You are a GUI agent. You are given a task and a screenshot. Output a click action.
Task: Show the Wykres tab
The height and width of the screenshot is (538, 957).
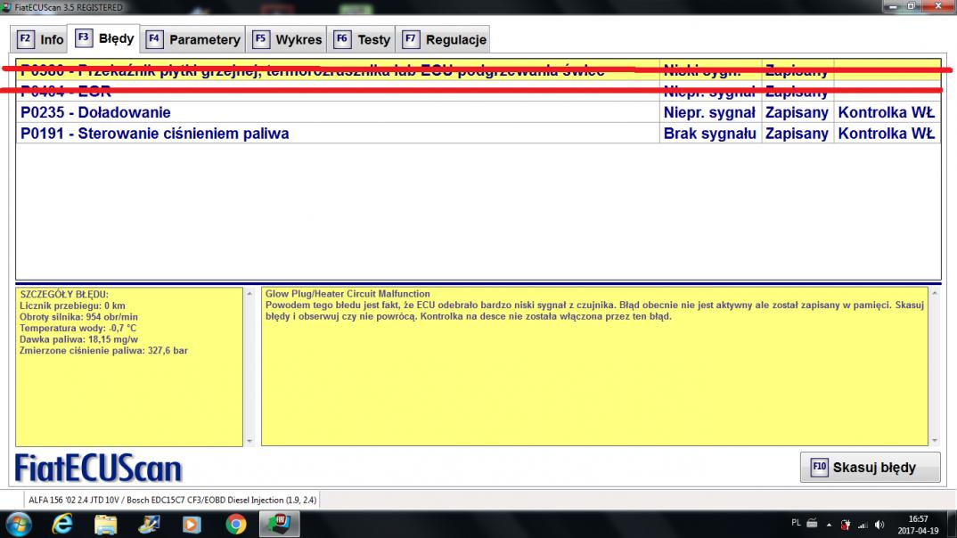tap(287, 40)
